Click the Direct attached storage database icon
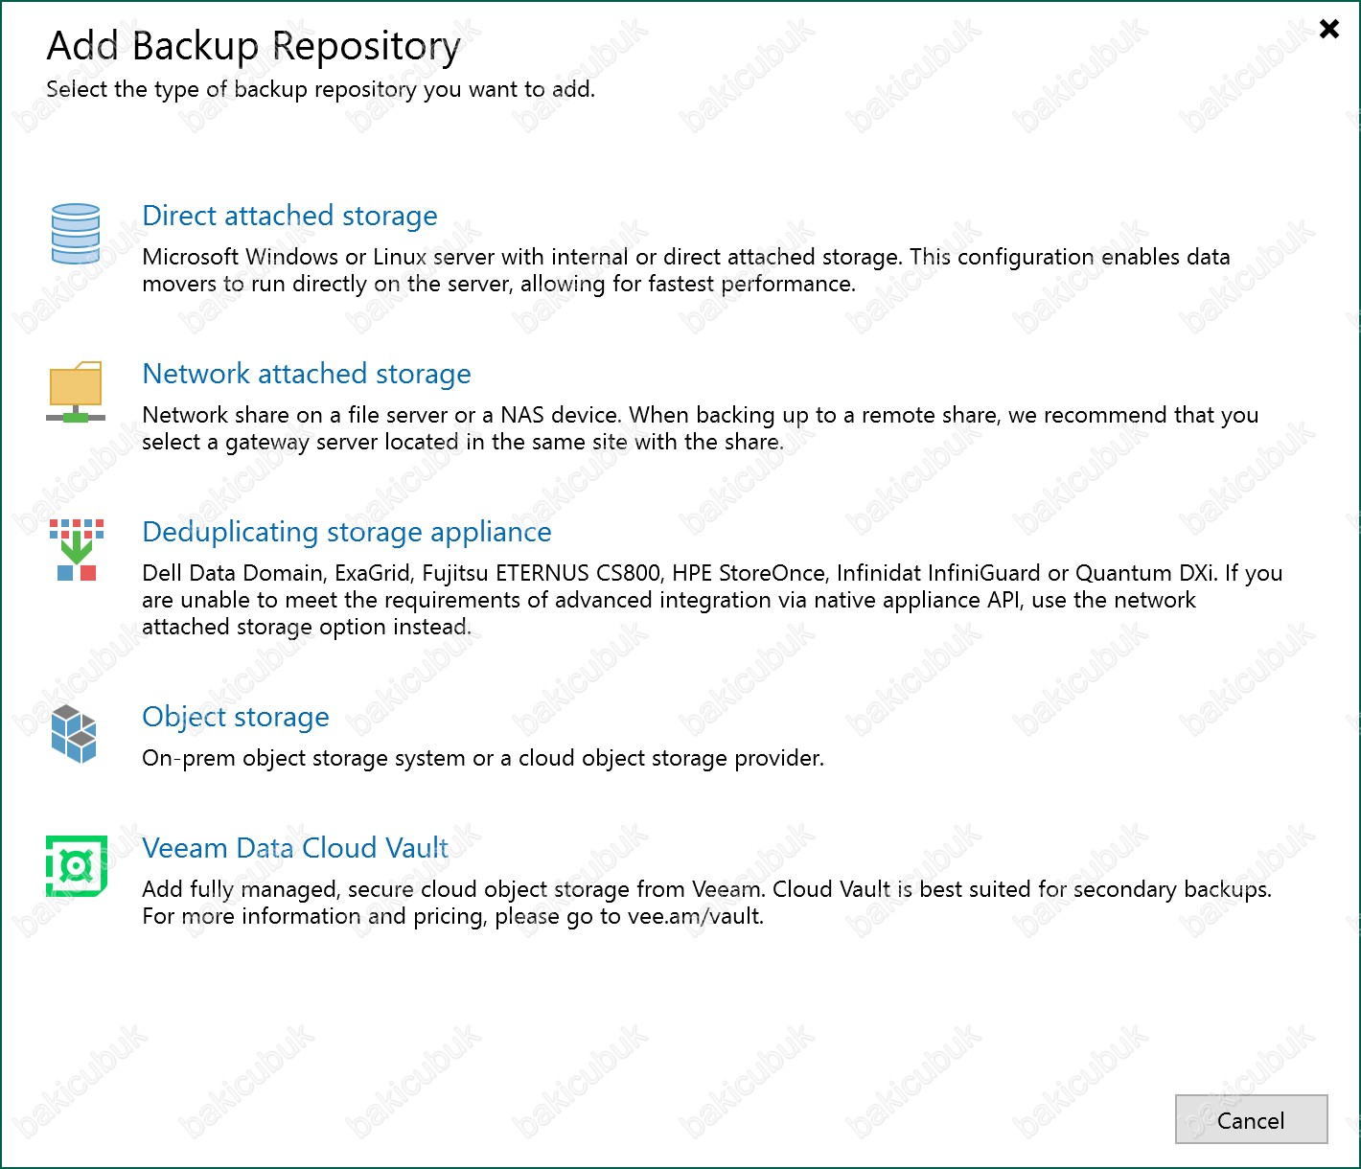This screenshot has height=1169, width=1361. (x=76, y=233)
